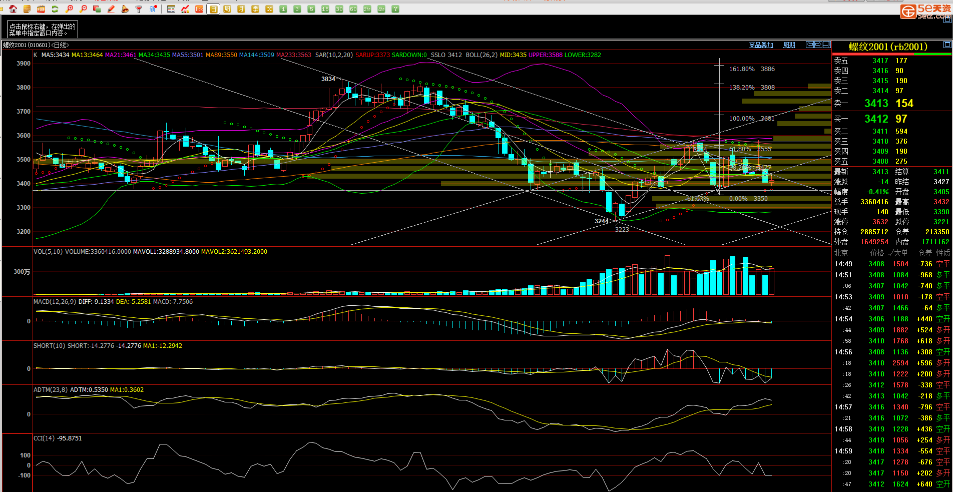
Task: Open the F10 info icon
Action: point(41,9)
